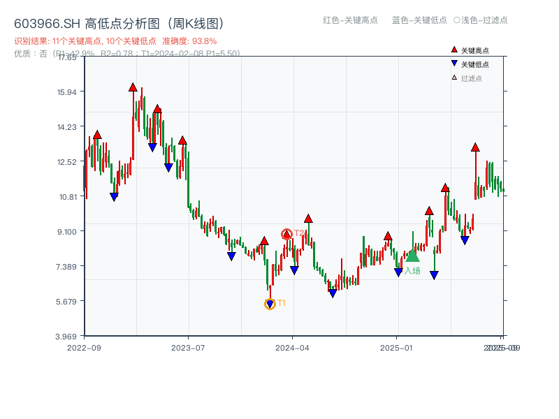Click the orange circled T1 low point marker
This screenshot has width=559, height=419.
[270, 303]
